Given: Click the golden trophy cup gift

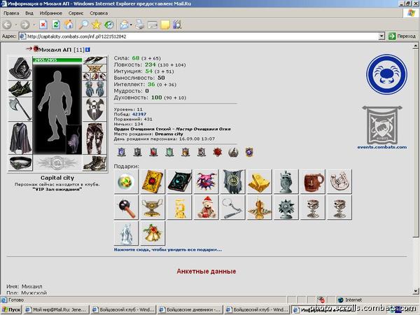Looking at the screenshot, I should click(x=153, y=207).
